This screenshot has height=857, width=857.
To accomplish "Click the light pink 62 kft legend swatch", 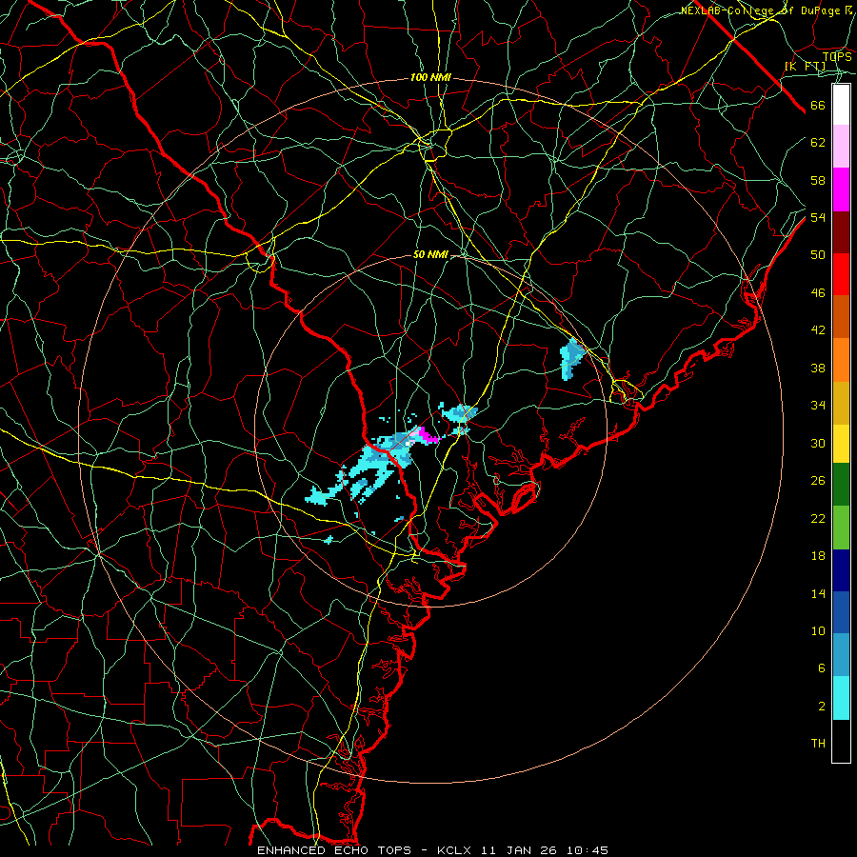I will coord(841,146).
